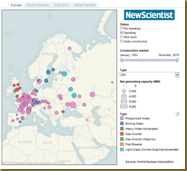The width and height of the screenshot is (187, 171).
Task: Grab the left construction date slider handle
Action: (121, 60)
